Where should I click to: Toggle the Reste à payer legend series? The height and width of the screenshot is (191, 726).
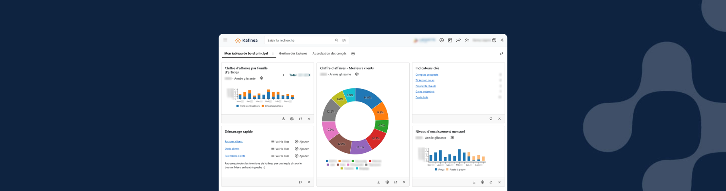(x=456, y=170)
